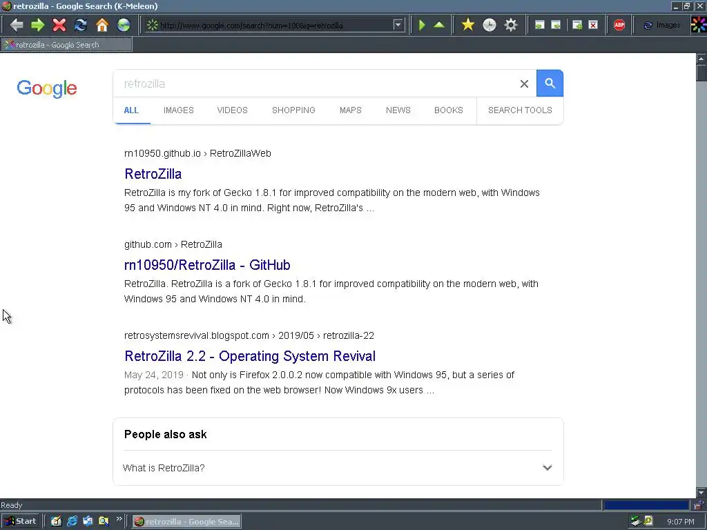Image resolution: width=707 pixels, height=530 pixels.
Task: Expand quick launch overflow chevron
Action: [119, 519]
